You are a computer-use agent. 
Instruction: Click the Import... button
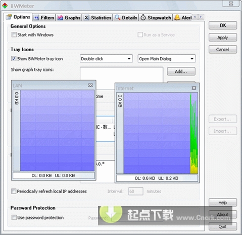pos(223,131)
